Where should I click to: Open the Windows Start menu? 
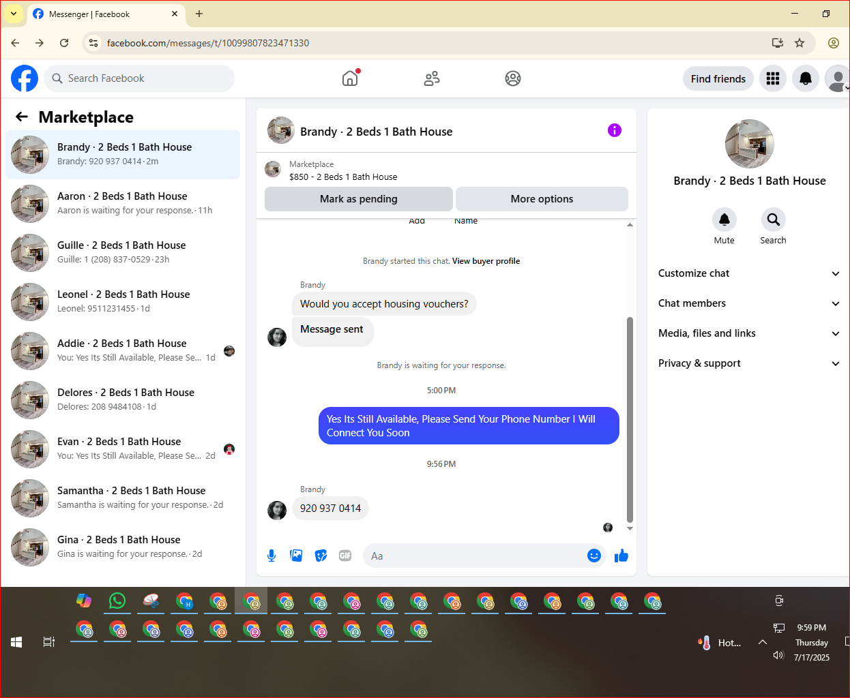point(16,641)
